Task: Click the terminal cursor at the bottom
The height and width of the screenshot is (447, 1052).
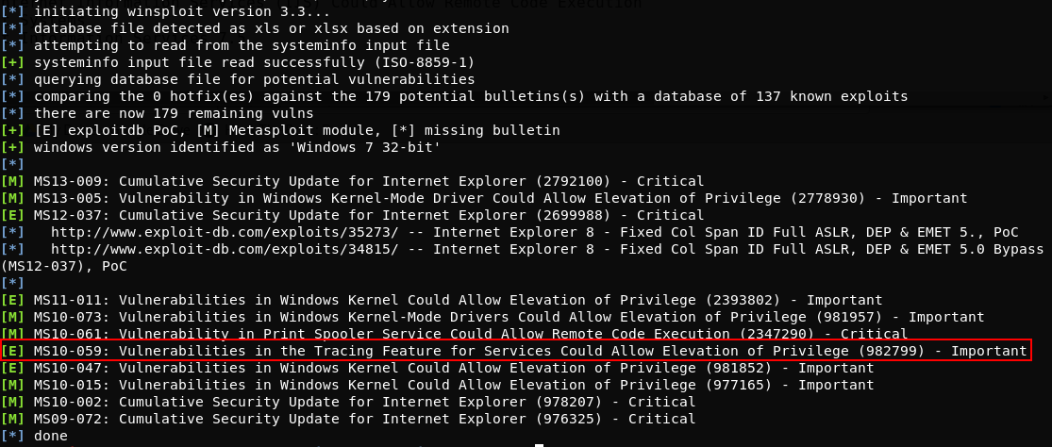Action: (x=539, y=444)
